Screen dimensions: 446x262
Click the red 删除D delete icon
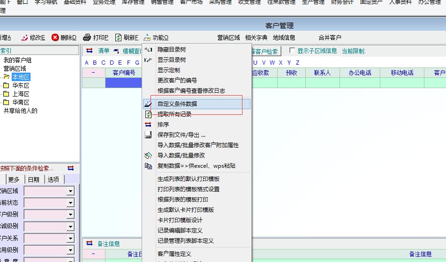click(x=55, y=37)
